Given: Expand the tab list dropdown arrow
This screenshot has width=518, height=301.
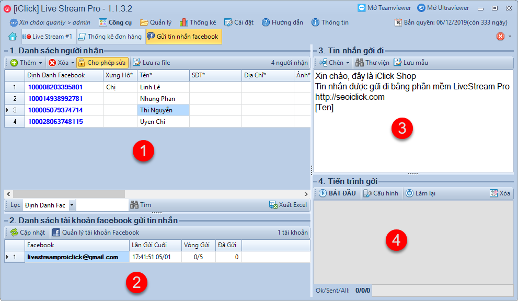Looking at the screenshot, I should [510, 37].
